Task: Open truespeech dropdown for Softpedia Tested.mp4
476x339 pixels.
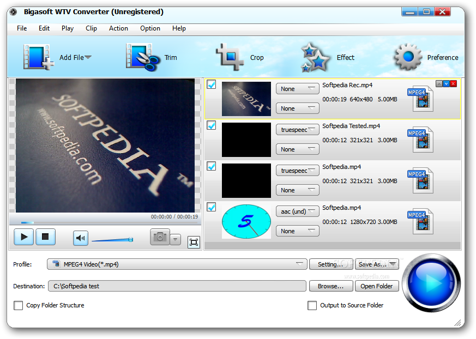Action: click(298, 130)
